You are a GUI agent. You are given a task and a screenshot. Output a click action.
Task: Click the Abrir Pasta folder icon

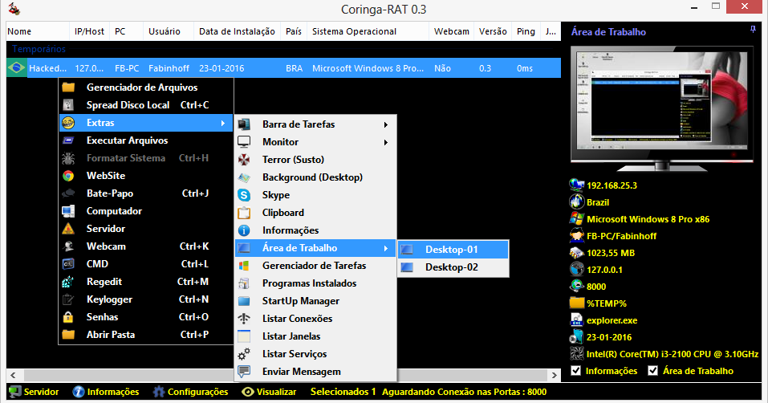pos(68,335)
